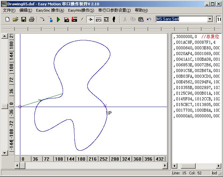Click code line starting ',0091C5E'
This screenshot has width=223, height=177.
coord(196,71)
